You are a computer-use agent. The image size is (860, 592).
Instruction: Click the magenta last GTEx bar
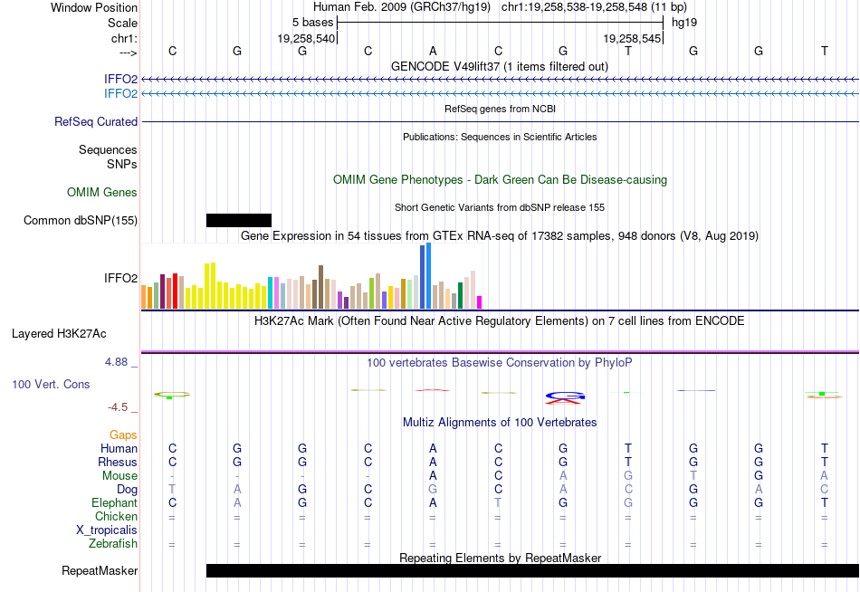[x=480, y=302]
